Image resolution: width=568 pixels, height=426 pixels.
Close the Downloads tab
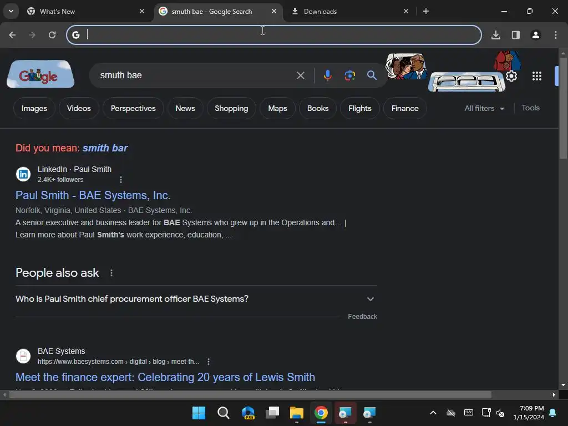406,11
